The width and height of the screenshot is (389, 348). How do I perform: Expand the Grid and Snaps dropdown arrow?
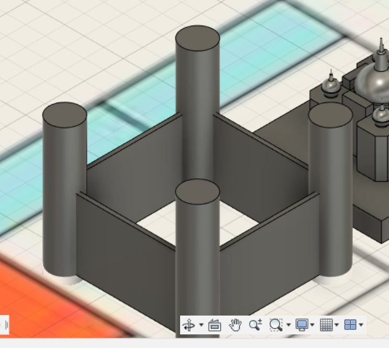[337, 324]
